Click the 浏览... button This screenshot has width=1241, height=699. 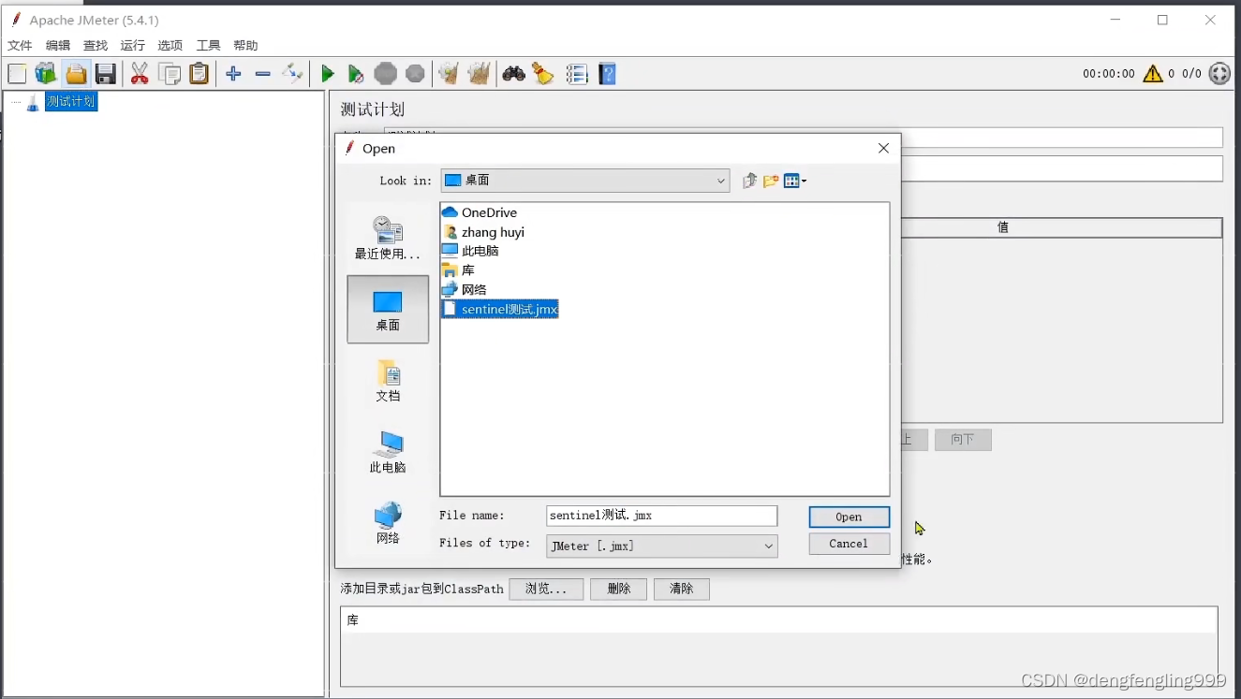(x=546, y=589)
